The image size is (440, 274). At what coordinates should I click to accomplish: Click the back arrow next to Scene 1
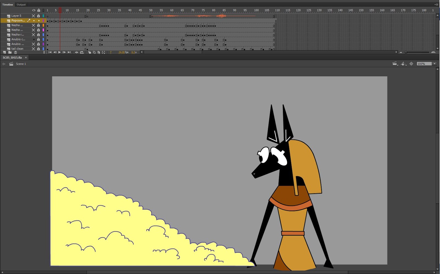coord(4,64)
